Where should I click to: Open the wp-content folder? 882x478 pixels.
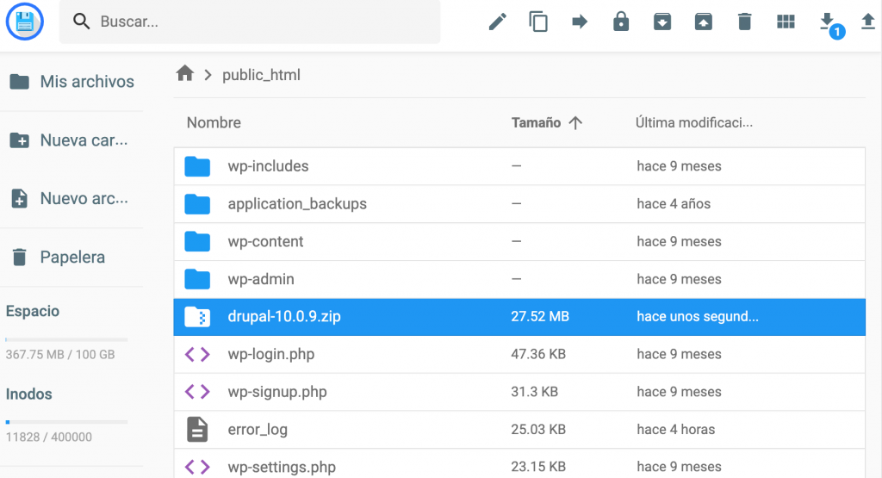pyautogui.click(x=265, y=241)
